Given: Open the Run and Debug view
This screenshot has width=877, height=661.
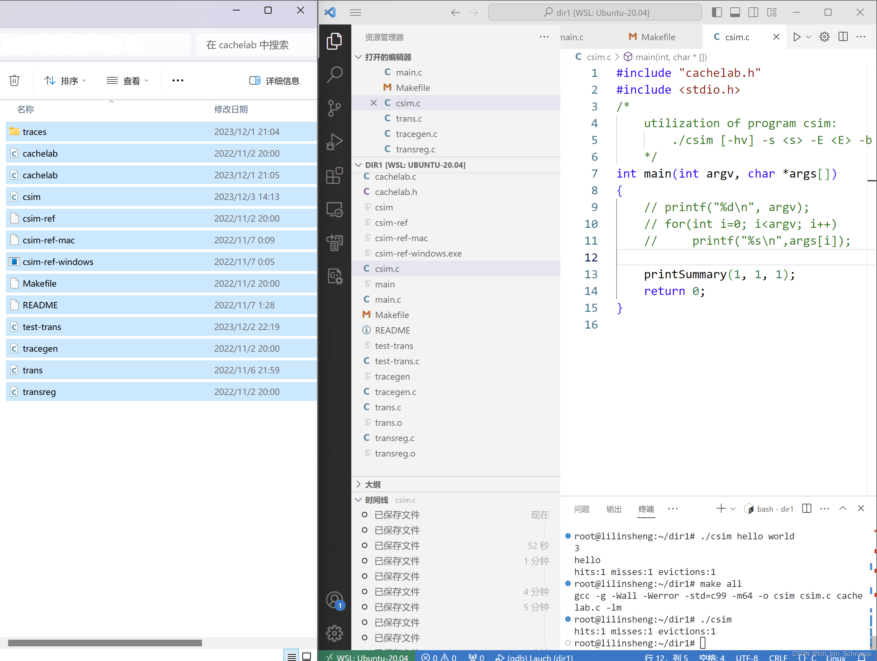Looking at the screenshot, I should click(x=335, y=142).
